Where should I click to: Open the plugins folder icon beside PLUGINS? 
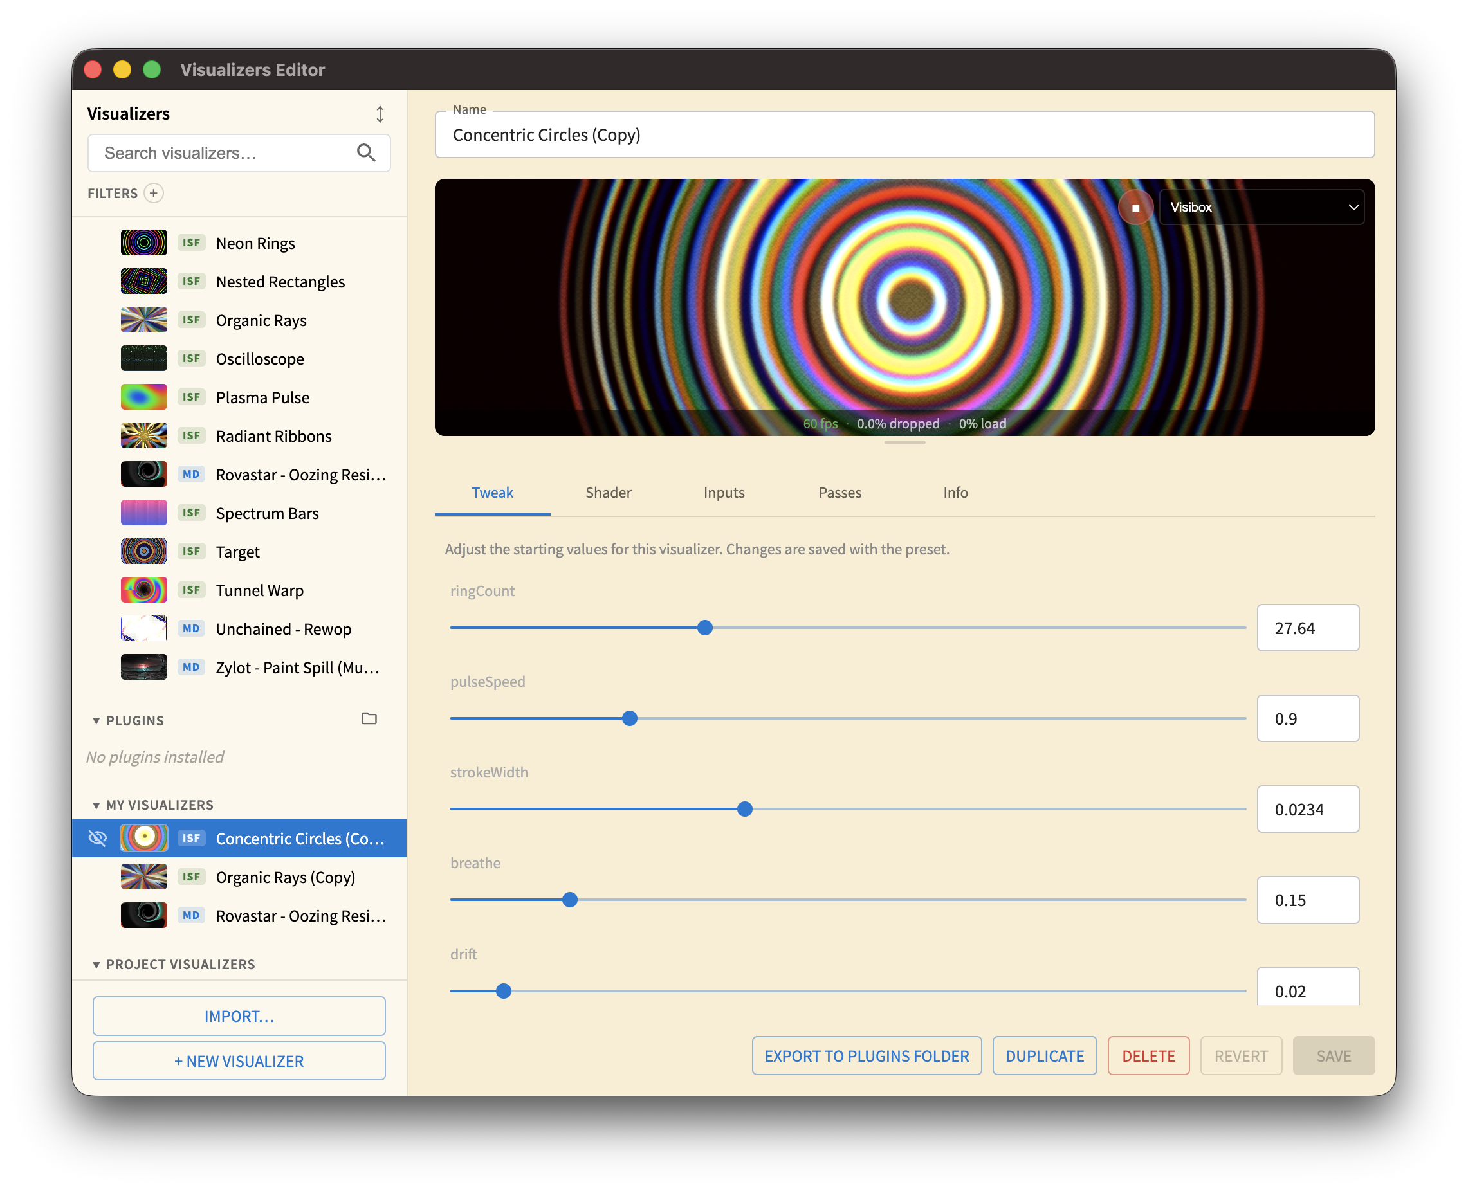[369, 719]
